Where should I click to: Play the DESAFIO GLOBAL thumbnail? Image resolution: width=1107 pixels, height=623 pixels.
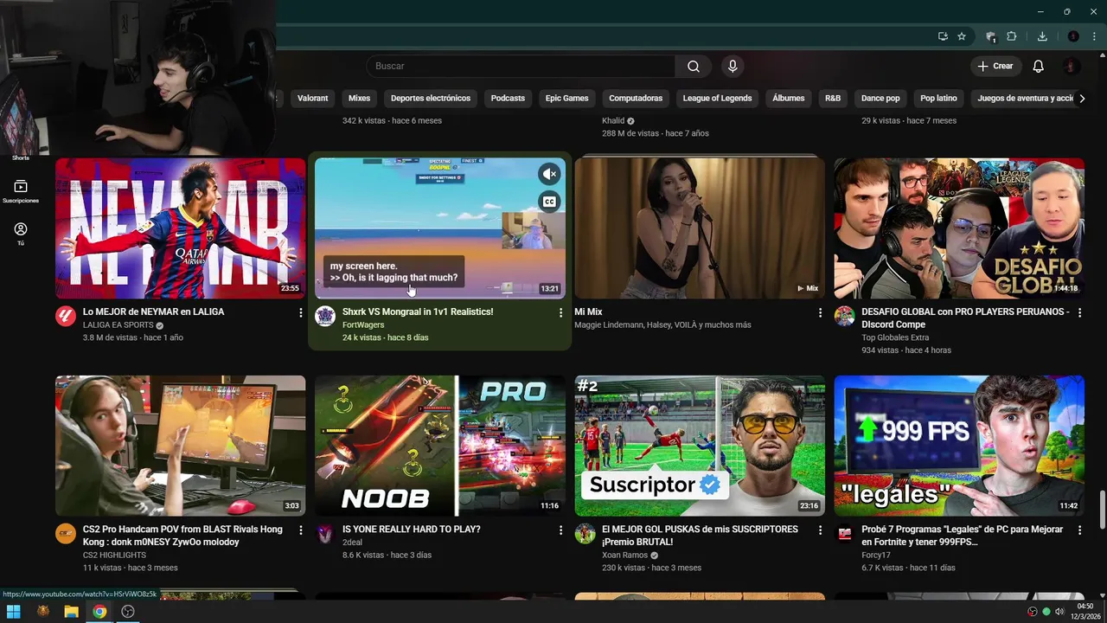(958, 228)
